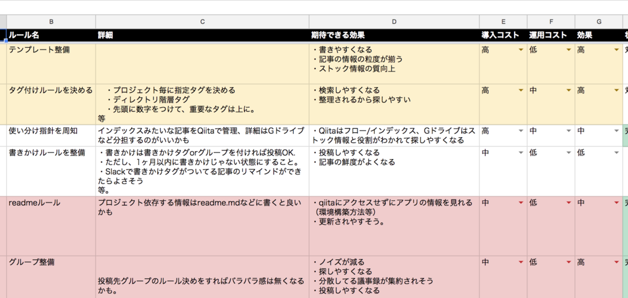
Task: Click detail cell mentioning readme.mdなどに書く
Action: [x=202, y=226]
